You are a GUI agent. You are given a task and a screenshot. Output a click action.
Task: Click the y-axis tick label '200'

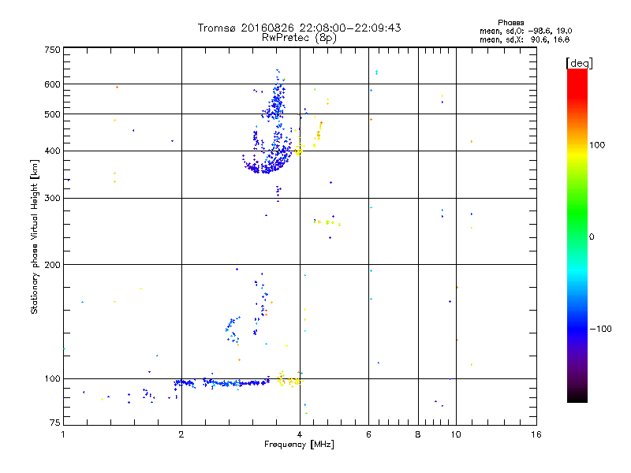pos(52,265)
